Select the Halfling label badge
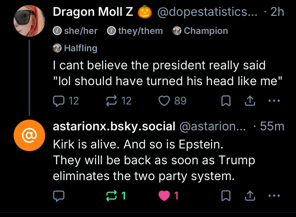 [x=75, y=48]
